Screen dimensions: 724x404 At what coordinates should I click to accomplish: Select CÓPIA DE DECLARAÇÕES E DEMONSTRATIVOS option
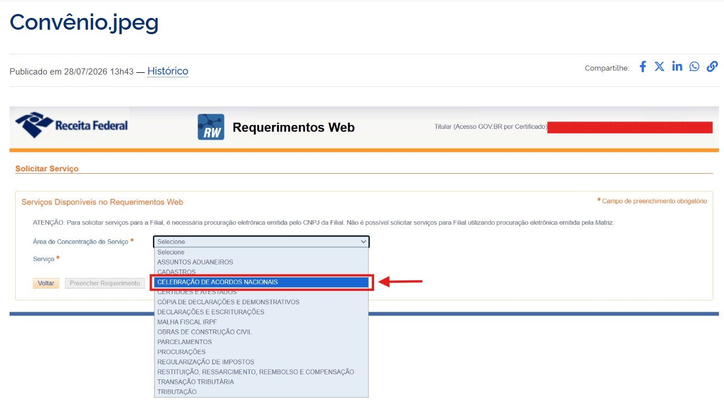point(261,302)
